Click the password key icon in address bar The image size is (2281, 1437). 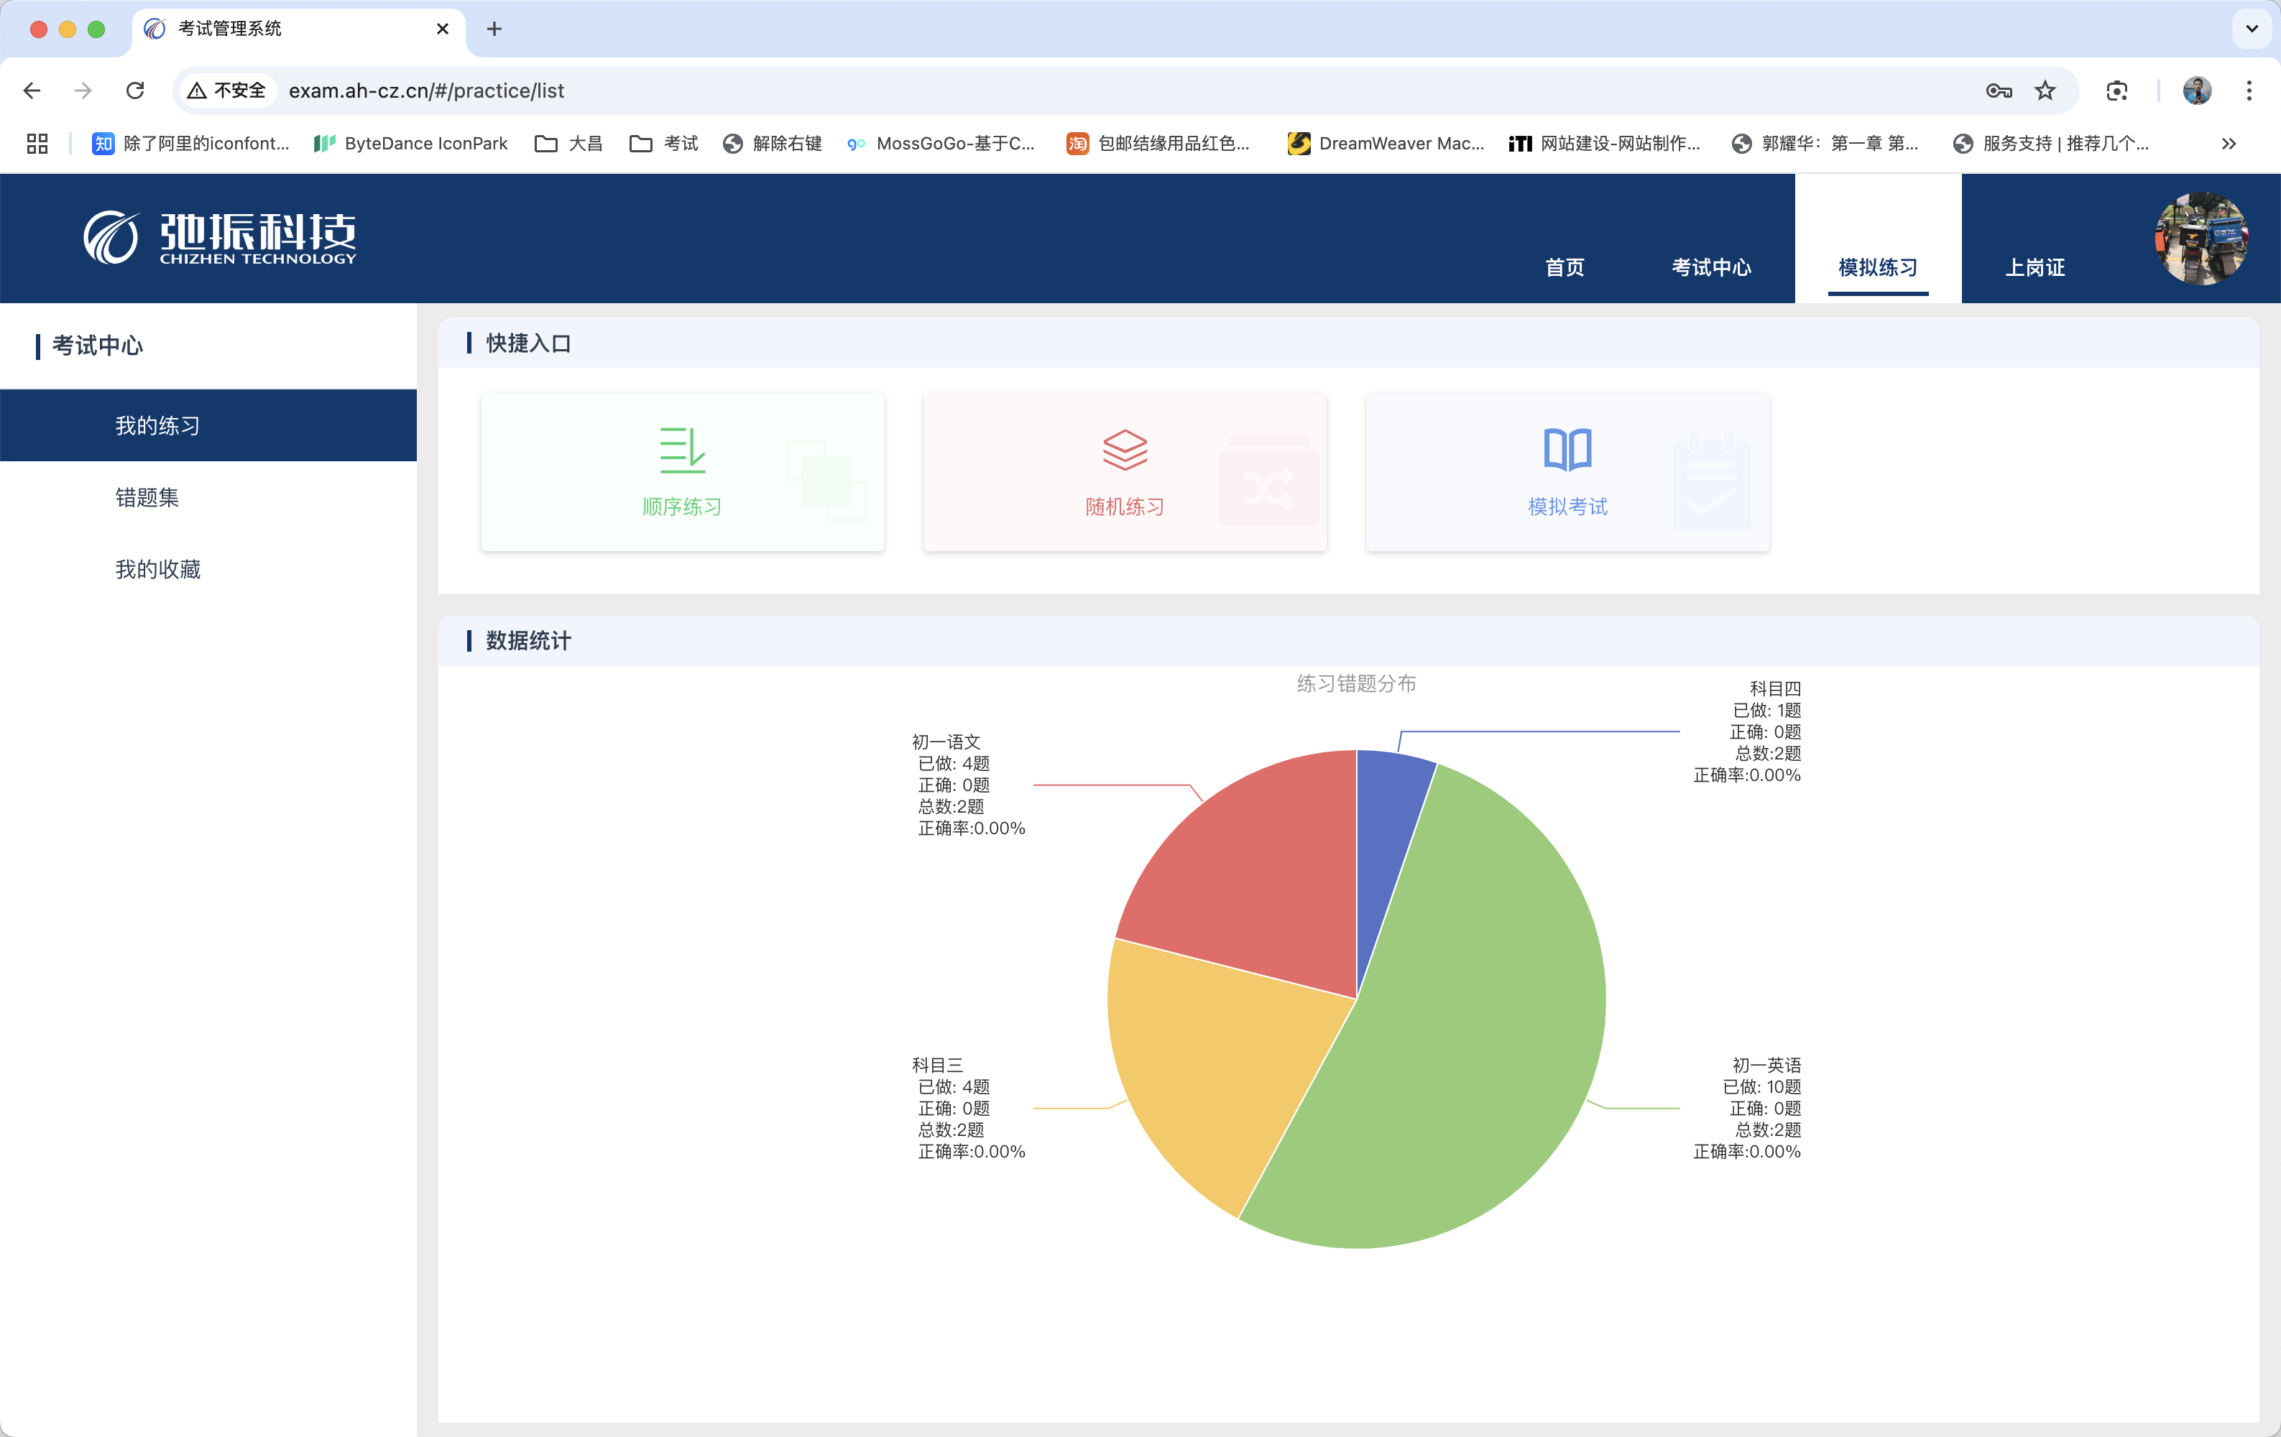pyautogui.click(x=1999, y=91)
